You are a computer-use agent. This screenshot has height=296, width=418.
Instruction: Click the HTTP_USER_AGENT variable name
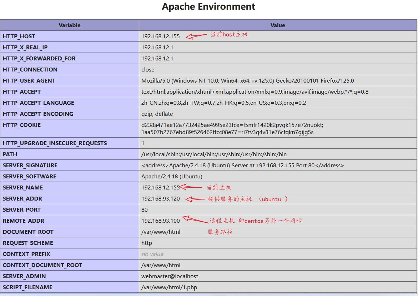point(29,80)
